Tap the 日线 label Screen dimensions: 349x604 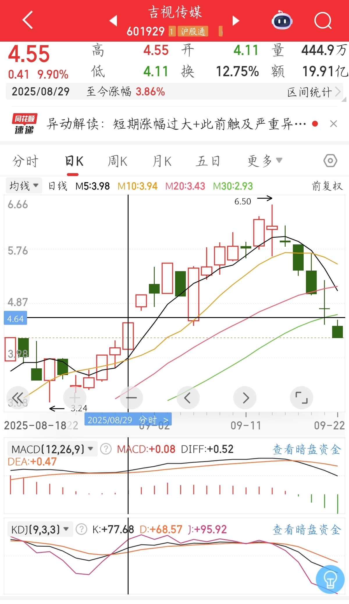click(58, 186)
